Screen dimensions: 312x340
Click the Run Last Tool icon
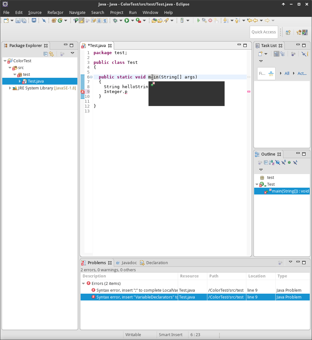(x=138, y=21)
